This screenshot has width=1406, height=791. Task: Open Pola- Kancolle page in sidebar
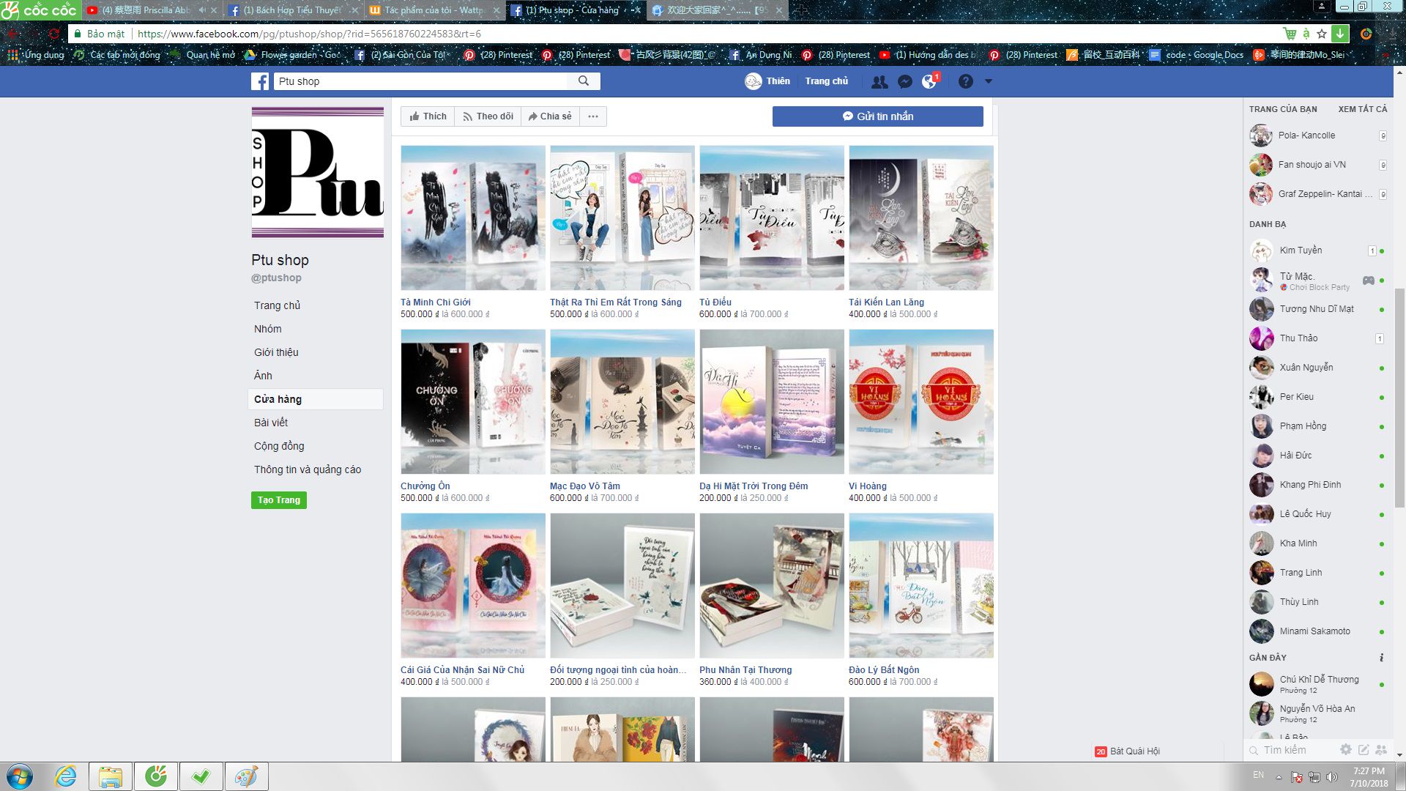1318,135
